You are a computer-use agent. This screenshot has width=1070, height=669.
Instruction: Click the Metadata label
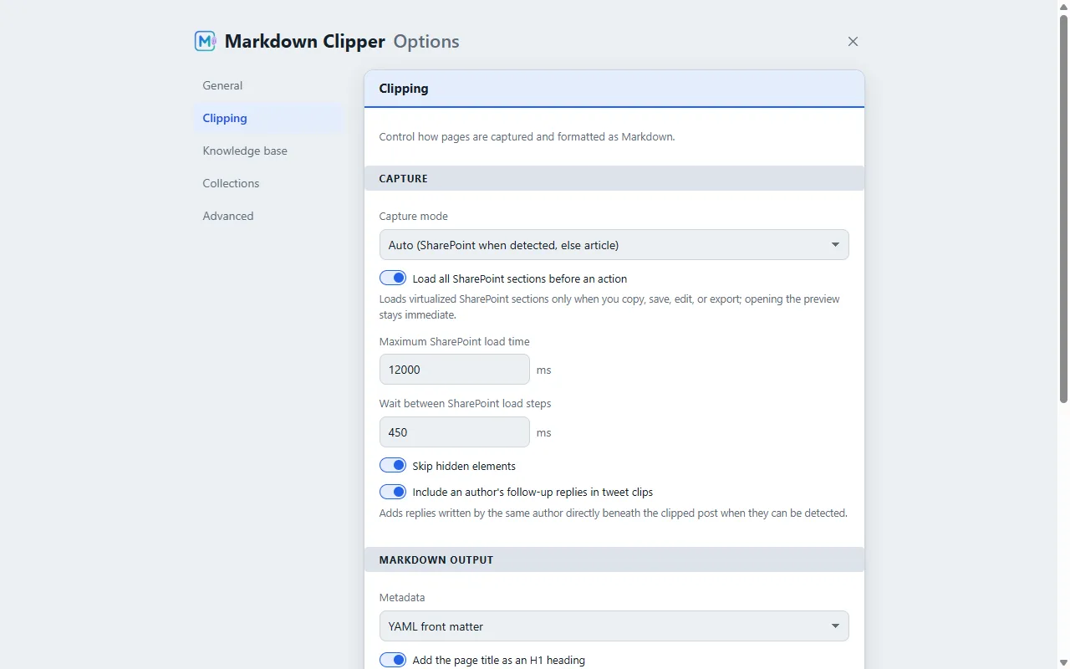[402, 597]
